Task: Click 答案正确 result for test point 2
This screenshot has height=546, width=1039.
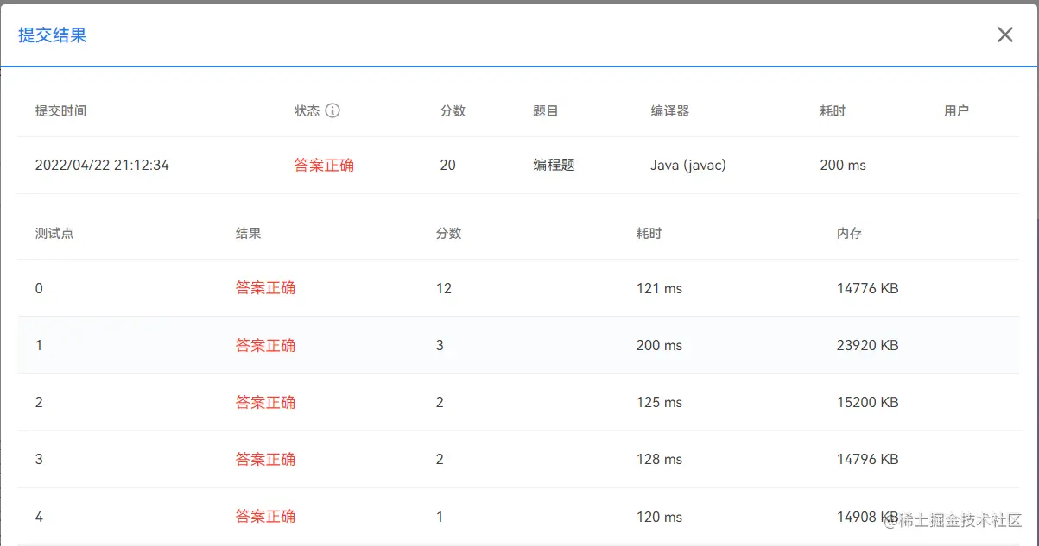Action: pos(265,402)
